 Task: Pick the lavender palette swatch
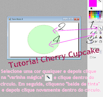pos(100,18)
